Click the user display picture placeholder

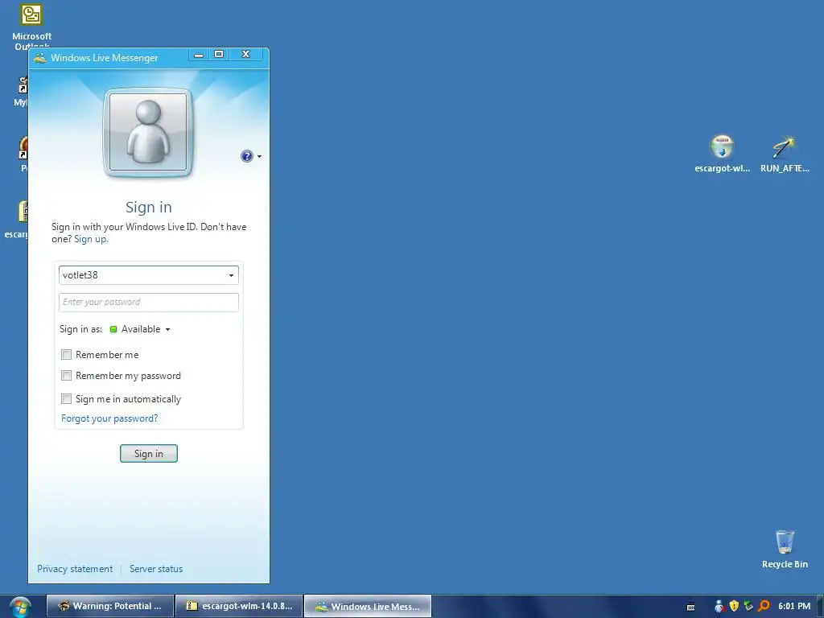(148, 133)
